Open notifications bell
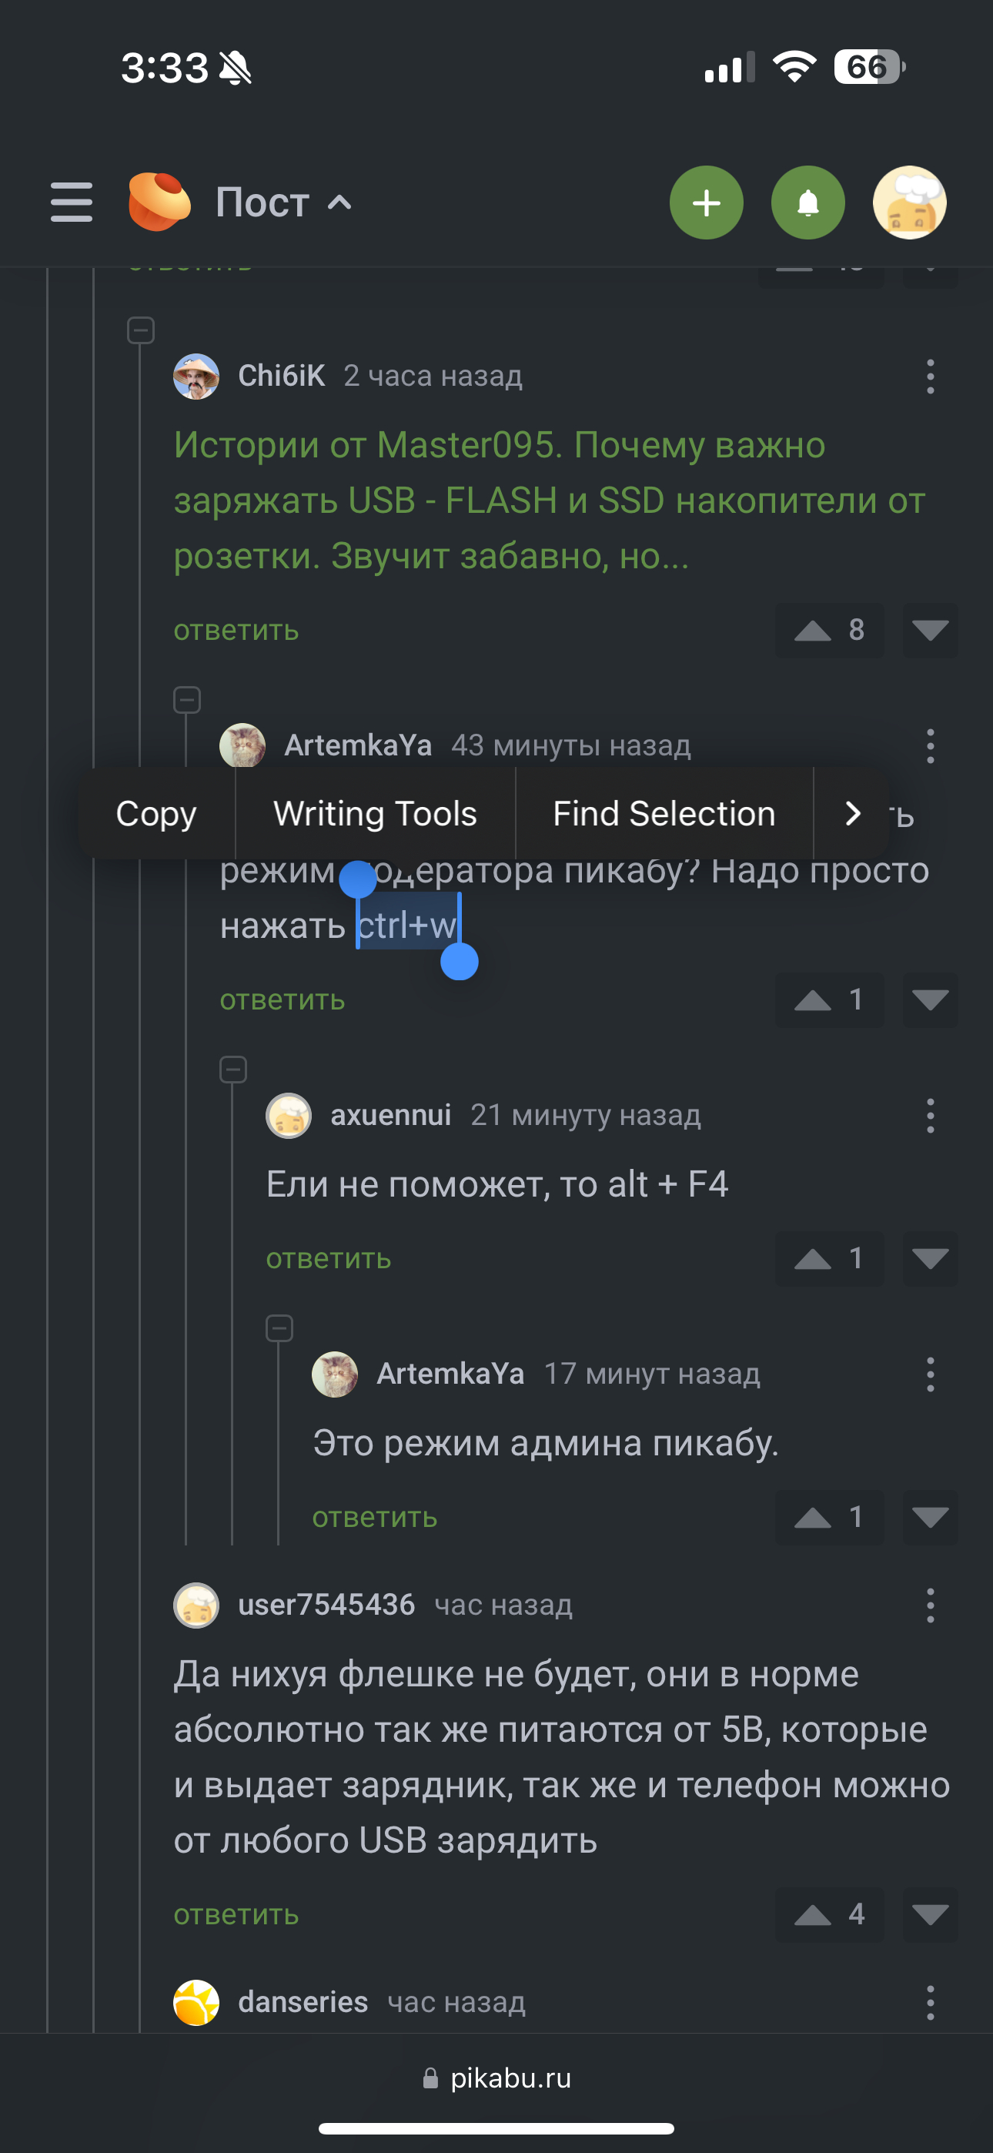The image size is (993, 2153). [x=807, y=203]
